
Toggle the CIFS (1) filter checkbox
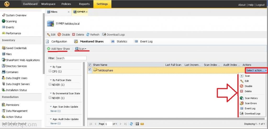[50, 71]
